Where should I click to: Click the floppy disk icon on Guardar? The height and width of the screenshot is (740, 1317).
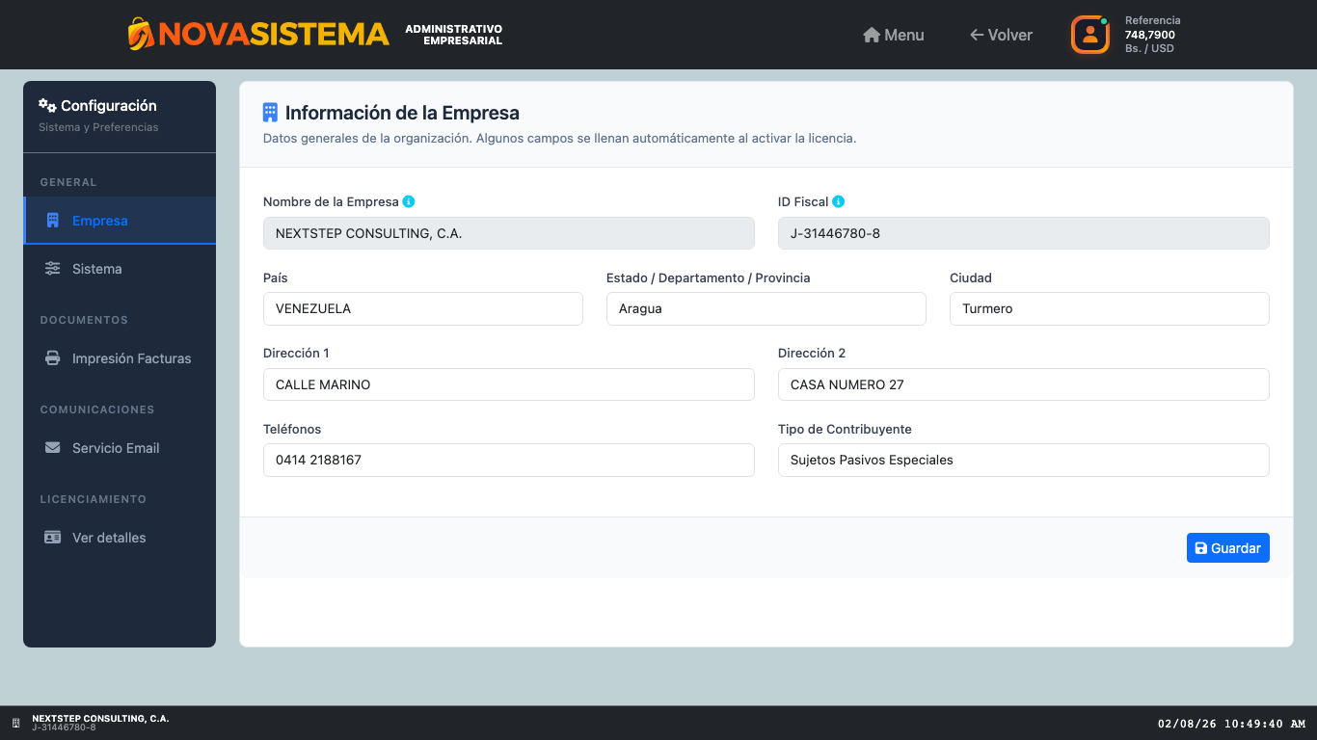click(x=1201, y=548)
